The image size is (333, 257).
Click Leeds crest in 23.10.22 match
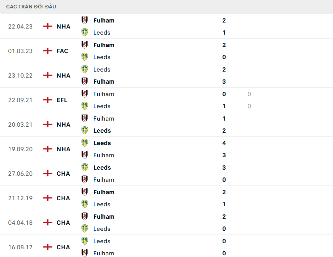(x=85, y=69)
